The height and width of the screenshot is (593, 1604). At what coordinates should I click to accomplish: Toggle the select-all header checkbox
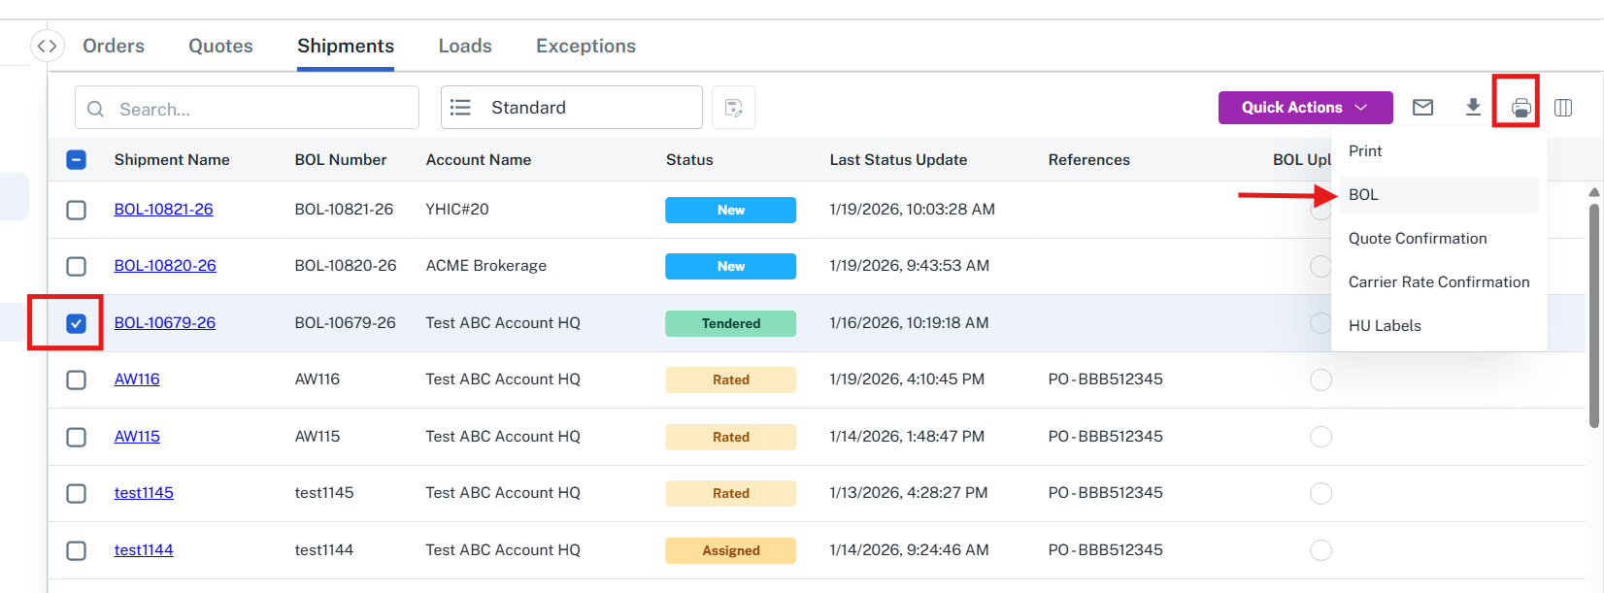coord(76,160)
